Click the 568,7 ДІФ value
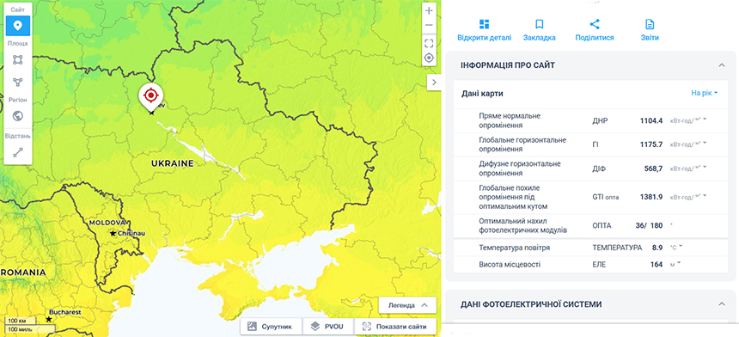The image size is (739, 337). [x=653, y=168]
